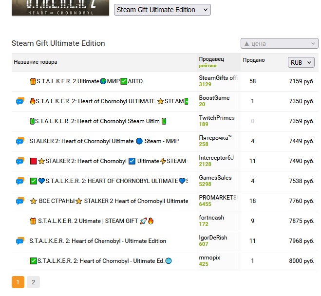Go to page 2 of listings
Image resolution: width=321 pixels, height=296 pixels.
point(34,282)
